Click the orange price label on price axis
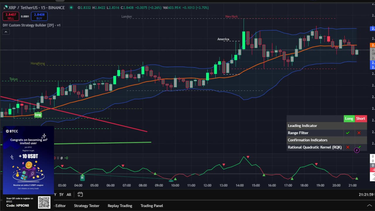375x211 pixels. tap(373, 45)
